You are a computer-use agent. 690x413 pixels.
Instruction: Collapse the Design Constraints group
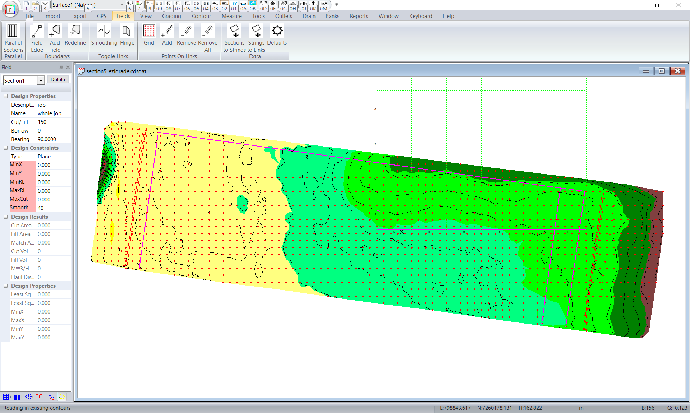click(x=6, y=148)
